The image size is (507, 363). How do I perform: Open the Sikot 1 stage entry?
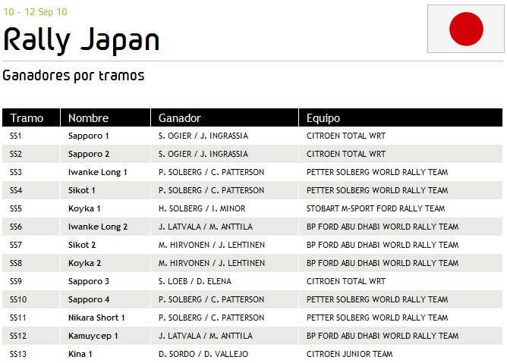82,190
